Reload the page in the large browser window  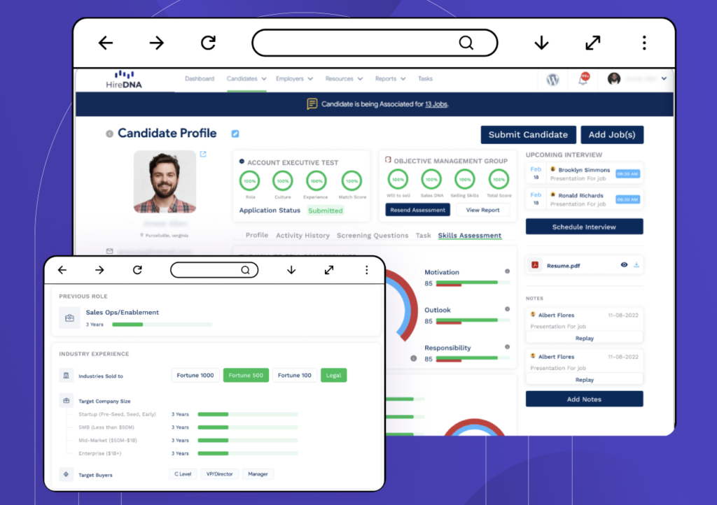pyautogui.click(x=208, y=43)
